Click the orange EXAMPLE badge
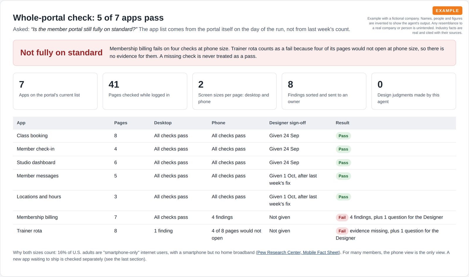Viewport: 469px width, 277px height. [447, 11]
